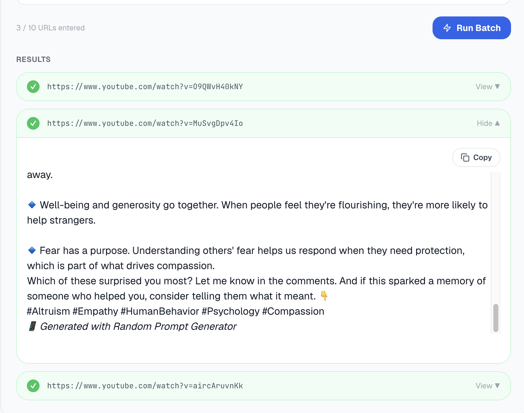Click the down arrow beside last View label

click(497, 386)
